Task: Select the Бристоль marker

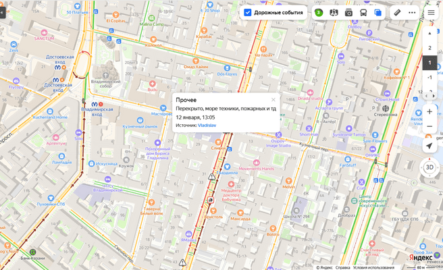Action: [213, 211]
